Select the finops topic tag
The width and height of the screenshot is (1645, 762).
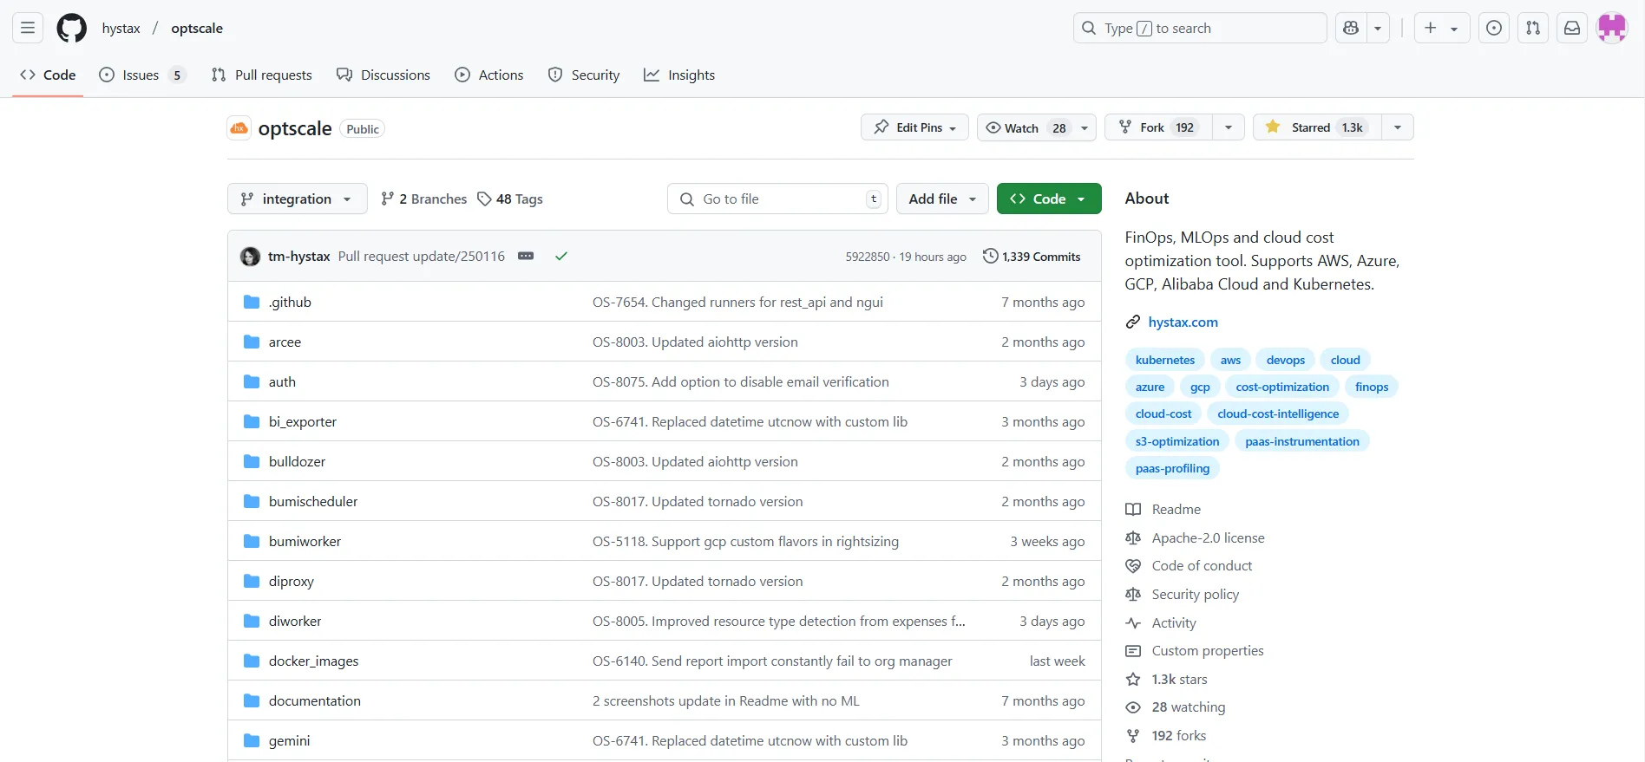pyautogui.click(x=1372, y=387)
